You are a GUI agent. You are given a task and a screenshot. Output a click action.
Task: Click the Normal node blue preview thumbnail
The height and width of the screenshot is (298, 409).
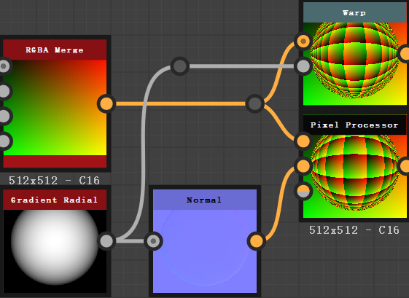205,251
